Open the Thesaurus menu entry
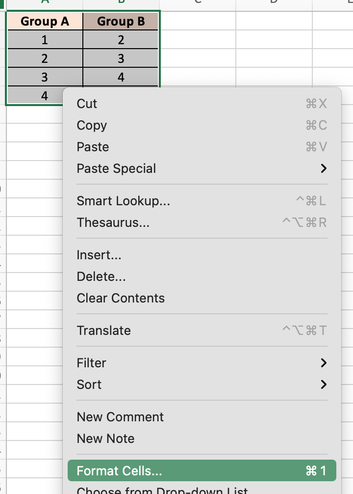 pos(113,222)
